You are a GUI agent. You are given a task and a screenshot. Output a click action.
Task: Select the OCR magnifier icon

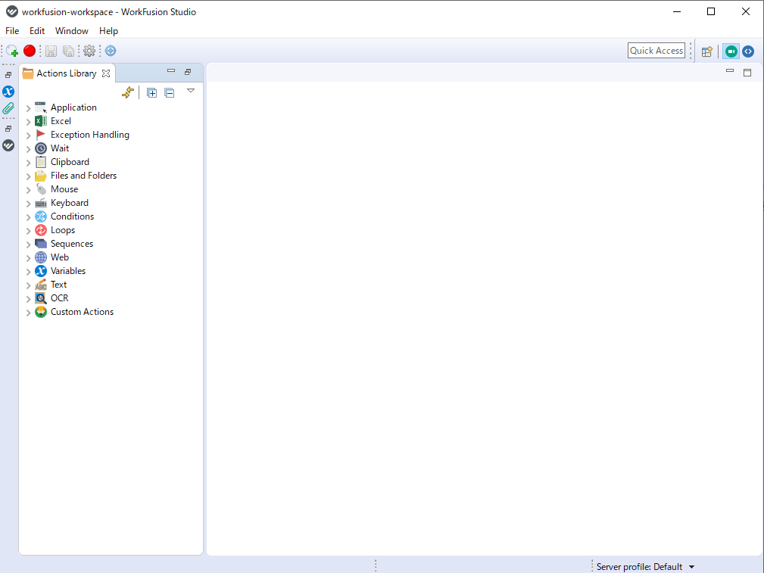(41, 298)
